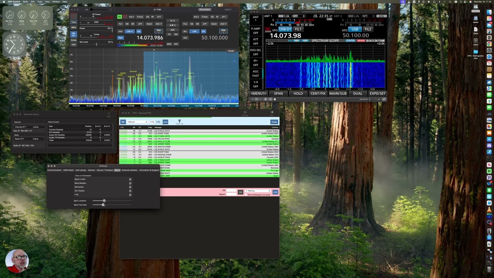Uncheck the Band Modes checkbox
The width and height of the screenshot is (494, 278).
coord(130,183)
